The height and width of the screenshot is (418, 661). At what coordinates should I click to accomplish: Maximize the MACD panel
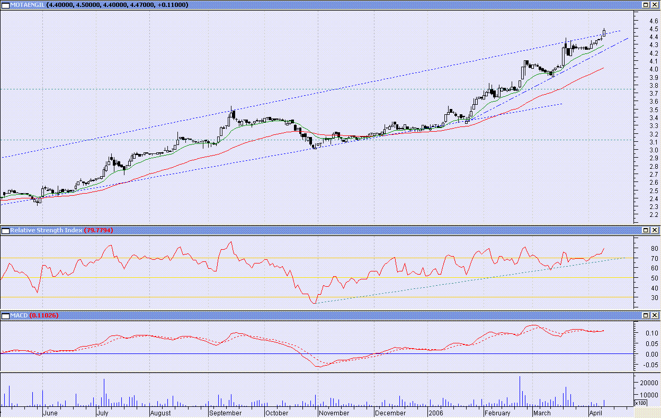pos(646,315)
